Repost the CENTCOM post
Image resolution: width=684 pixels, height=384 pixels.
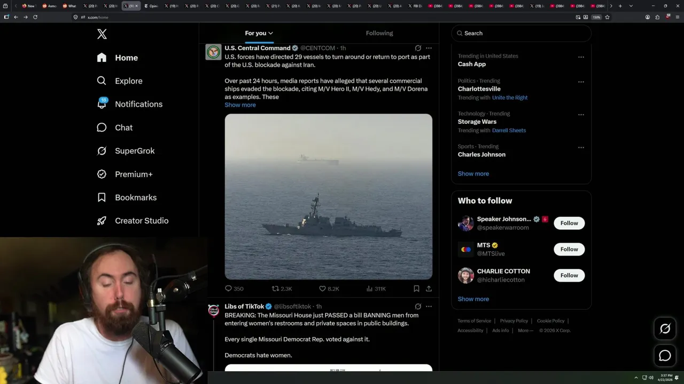(x=276, y=289)
